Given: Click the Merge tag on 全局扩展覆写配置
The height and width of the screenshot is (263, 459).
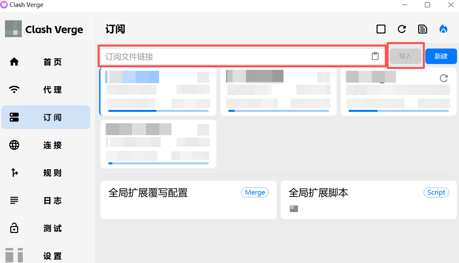Looking at the screenshot, I should click(x=255, y=192).
